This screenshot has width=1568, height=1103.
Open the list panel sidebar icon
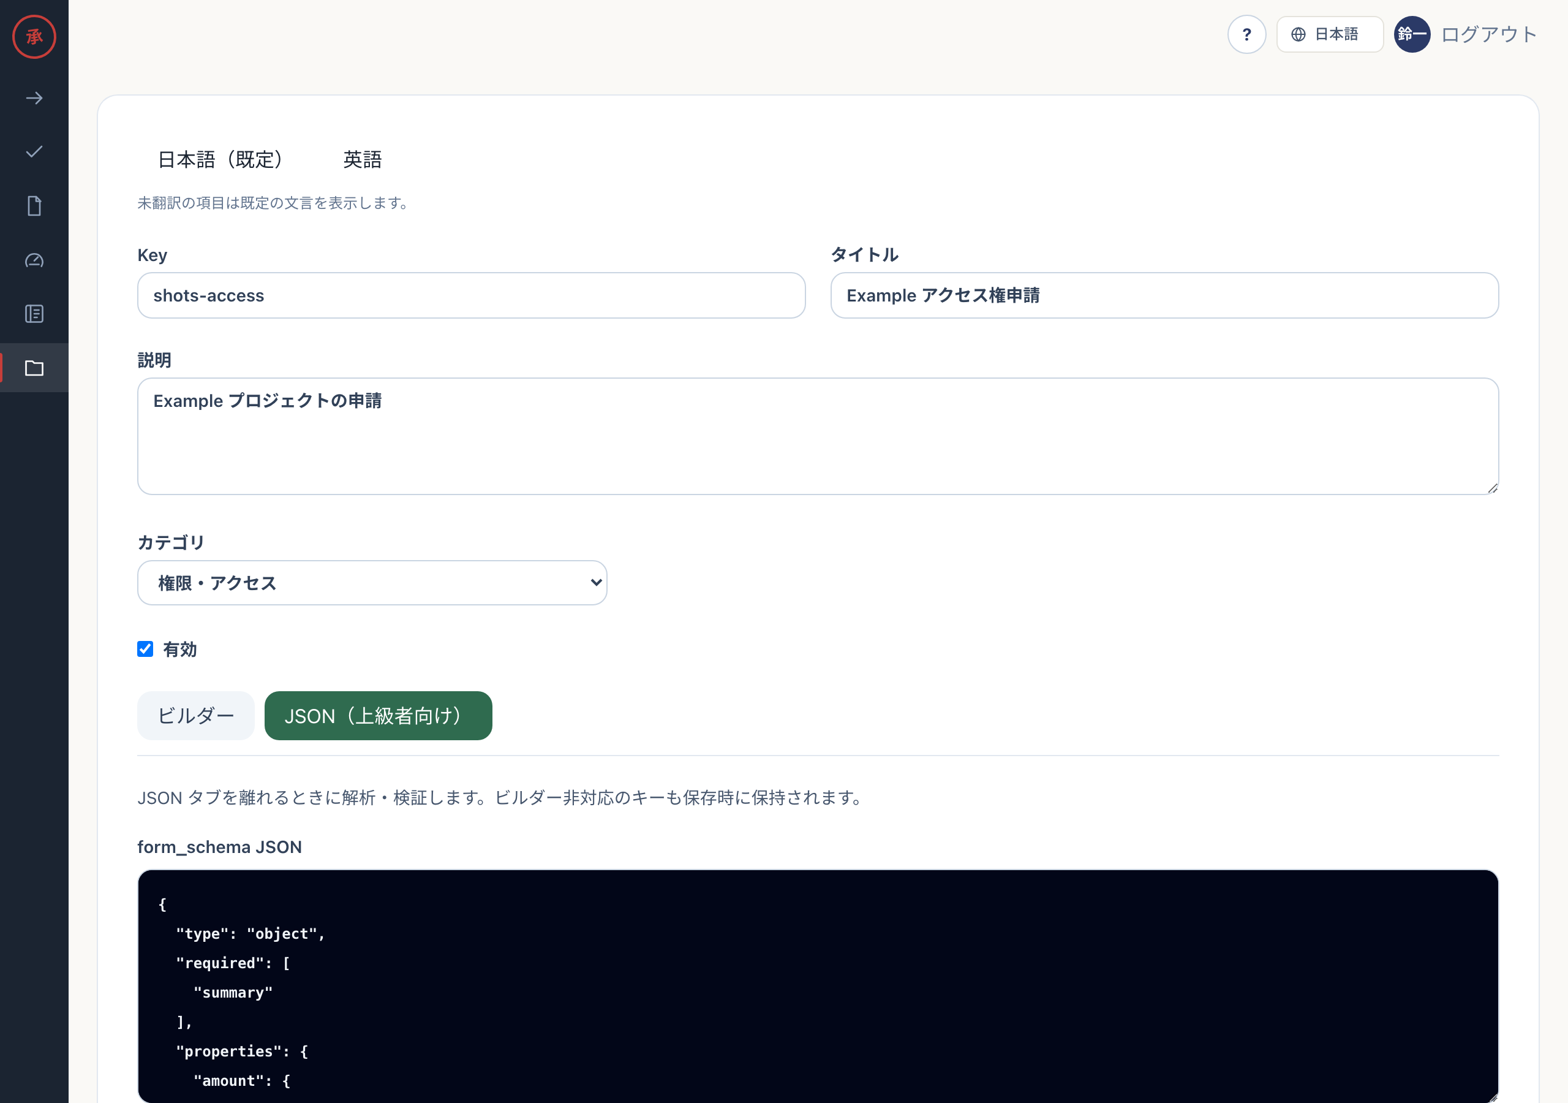[34, 314]
